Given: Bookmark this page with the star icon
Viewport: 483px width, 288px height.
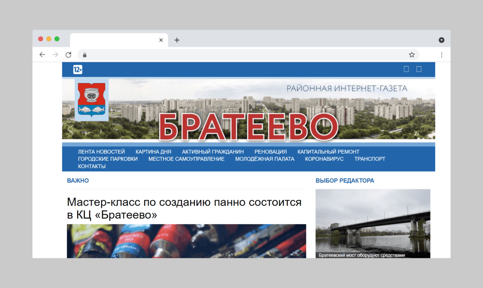Looking at the screenshot, I should click(x=411, y=54).
